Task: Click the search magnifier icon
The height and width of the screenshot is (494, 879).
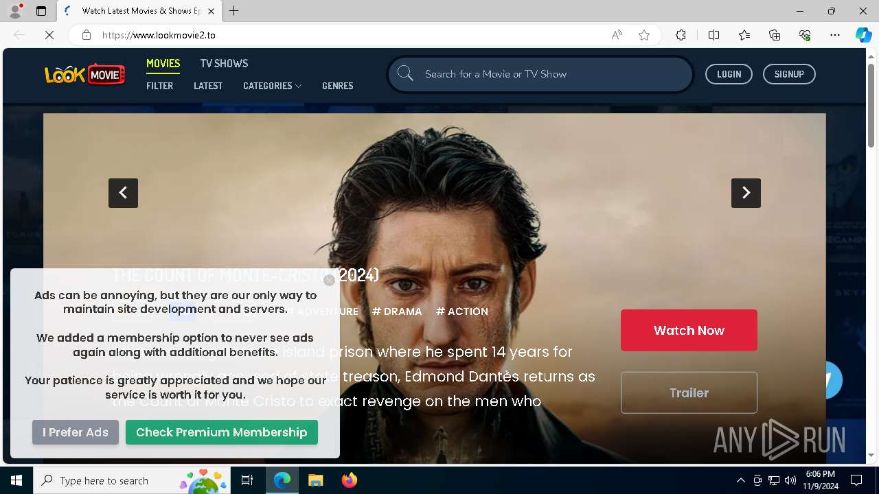Action: [405, 73]
